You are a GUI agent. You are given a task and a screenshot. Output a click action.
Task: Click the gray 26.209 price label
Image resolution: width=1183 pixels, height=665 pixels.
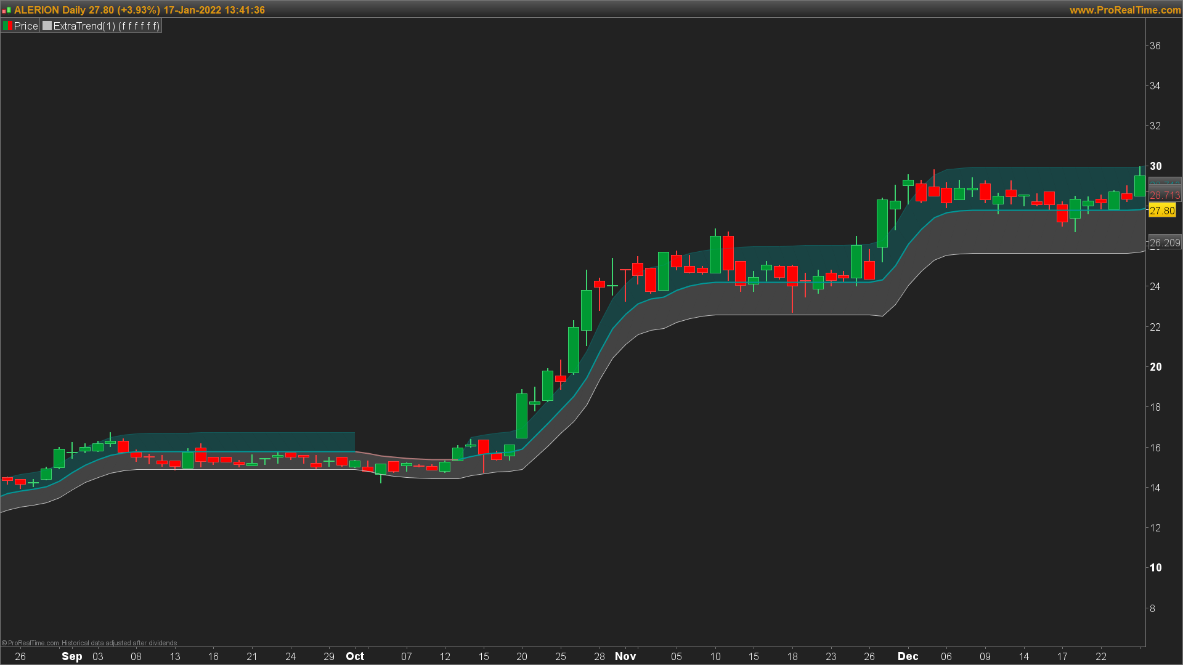point(1165,243)
